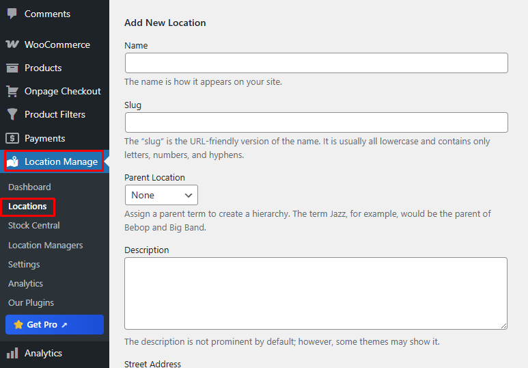Click the Description textarea resize handle
Image resolution: width=528 pixels, height=368 pixels.
pos(503,326)
